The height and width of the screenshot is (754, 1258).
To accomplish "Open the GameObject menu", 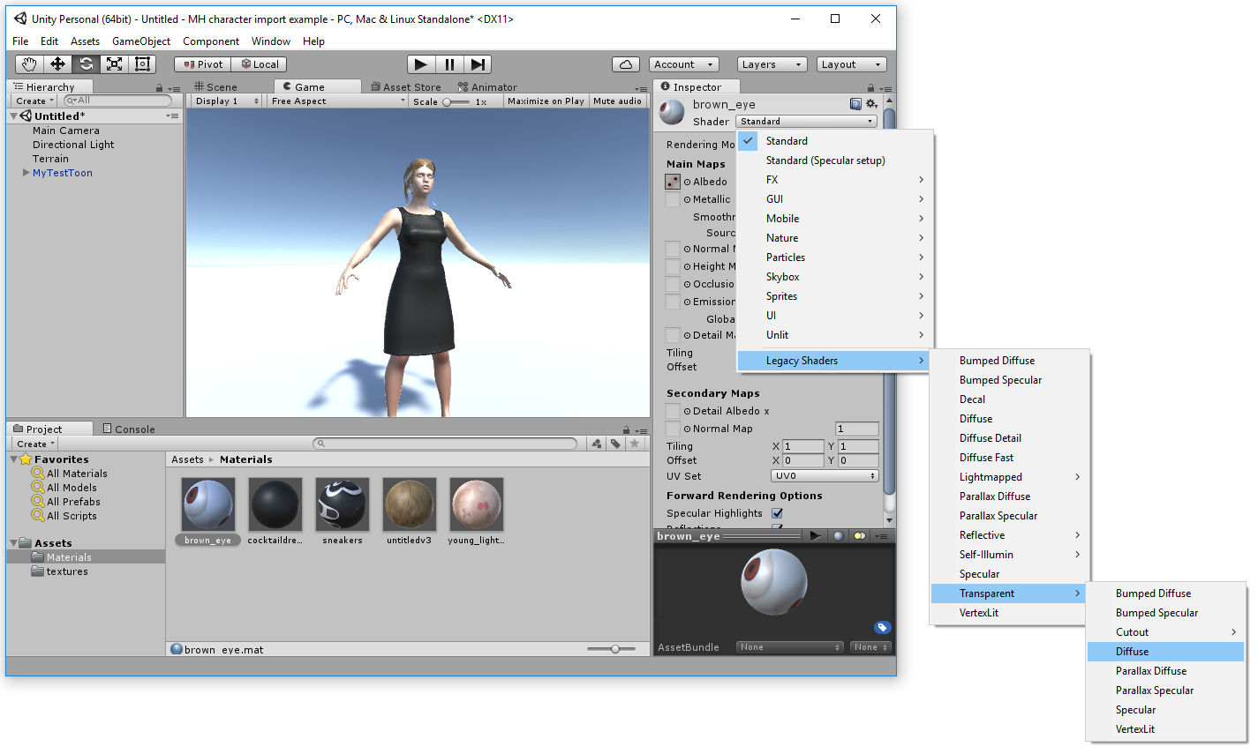I will pos(141,41).
